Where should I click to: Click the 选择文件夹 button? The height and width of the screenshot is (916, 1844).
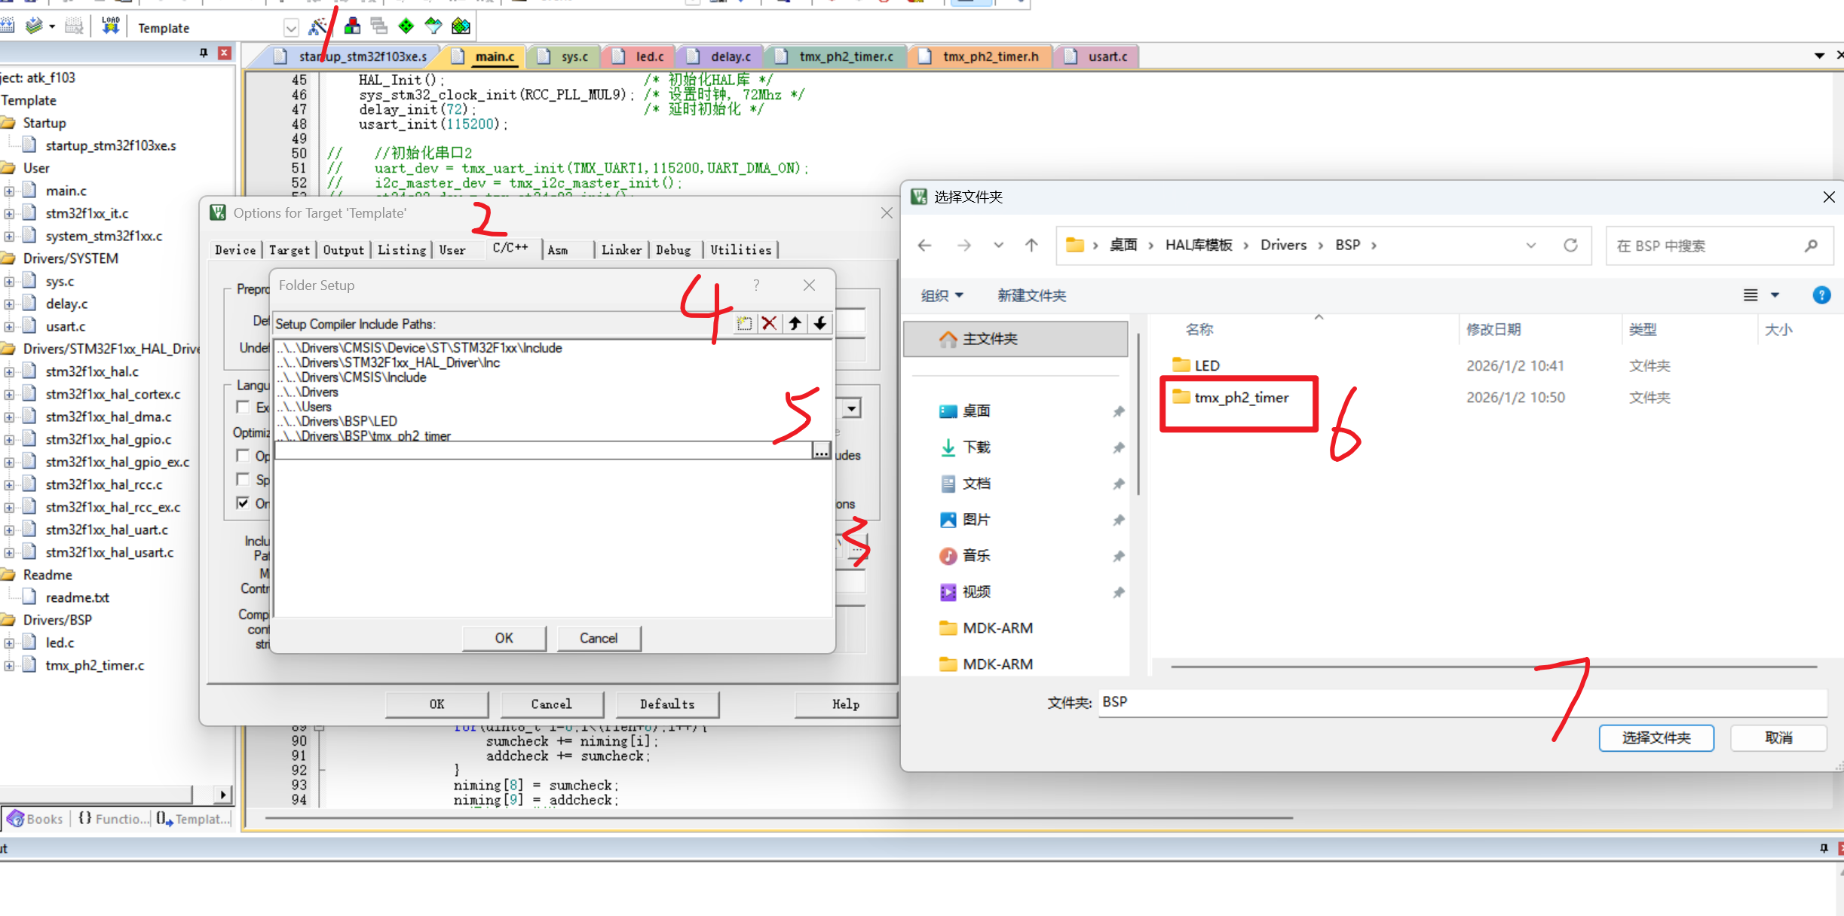click(x=1656, y=737)
